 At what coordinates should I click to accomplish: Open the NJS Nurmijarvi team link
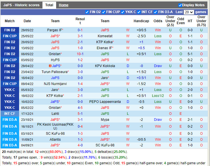tap(55, 84)
